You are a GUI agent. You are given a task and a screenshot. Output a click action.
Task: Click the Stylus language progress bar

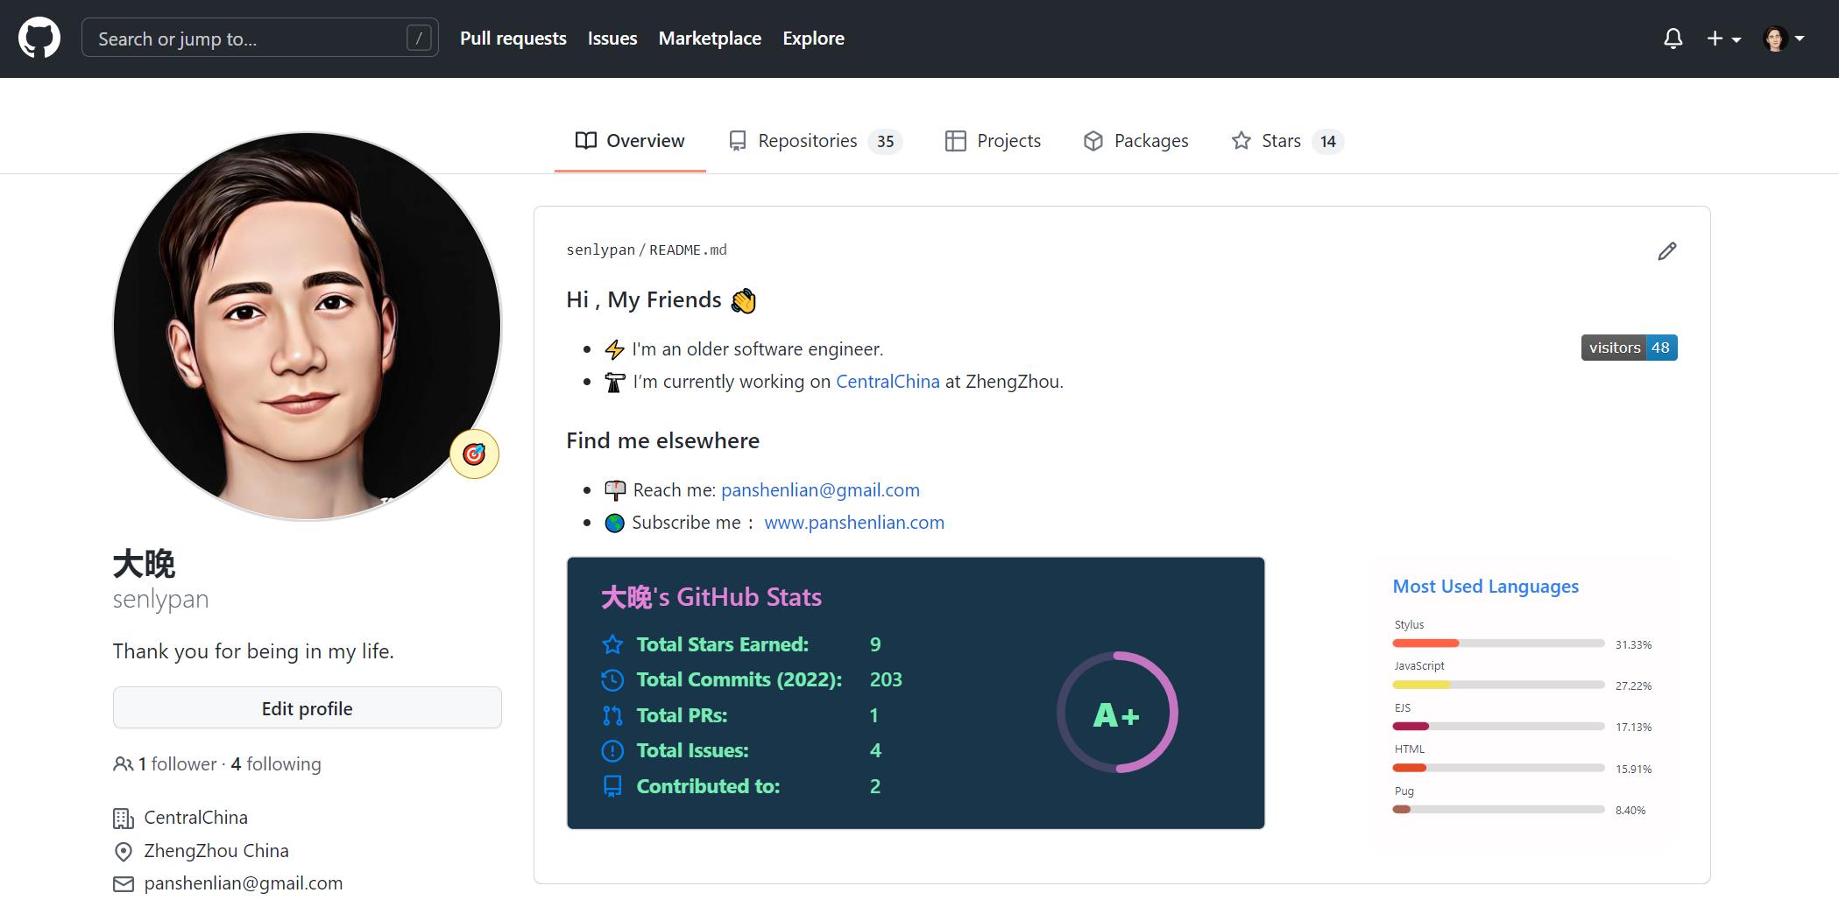click(1498, 643)
